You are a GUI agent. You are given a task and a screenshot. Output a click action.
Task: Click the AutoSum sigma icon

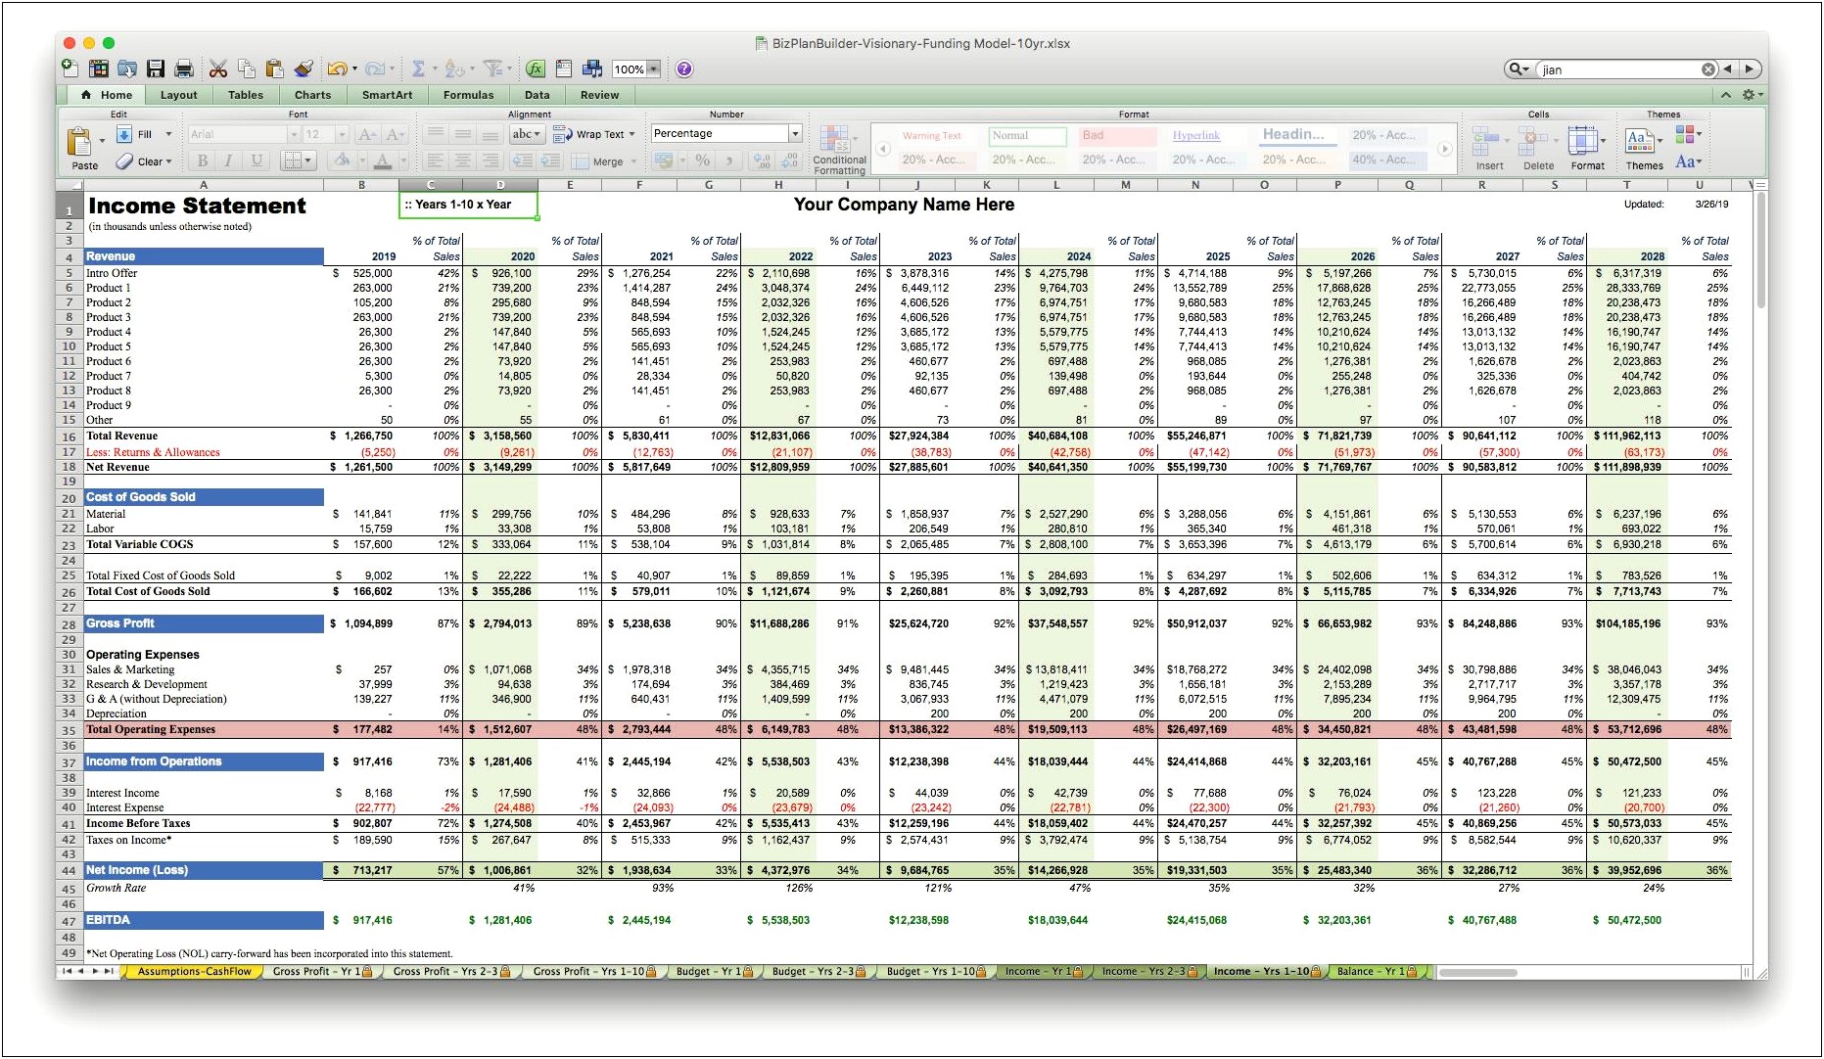[418, 69]
